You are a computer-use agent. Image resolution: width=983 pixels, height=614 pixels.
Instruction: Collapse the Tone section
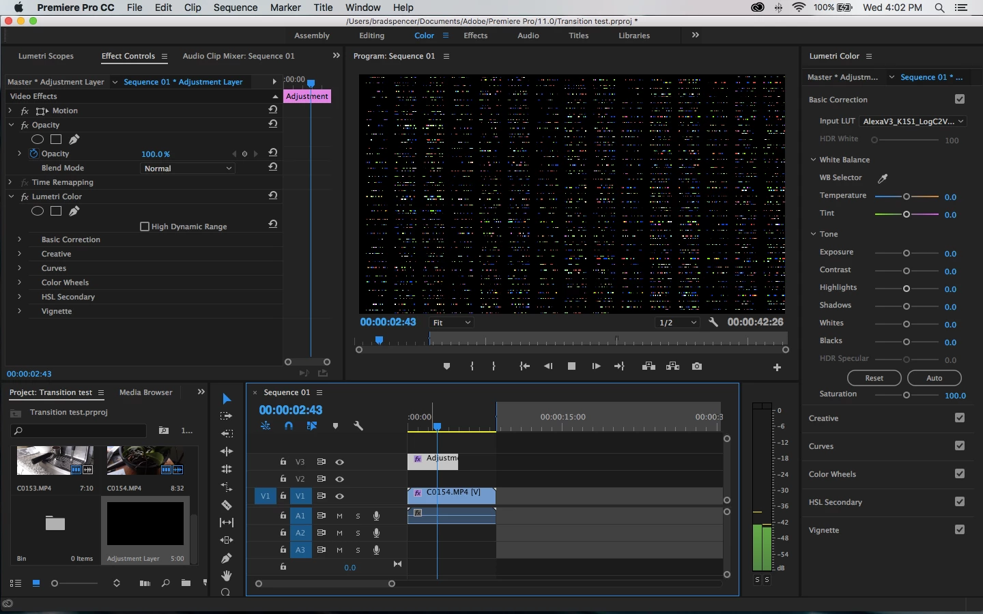coord(813,234)
